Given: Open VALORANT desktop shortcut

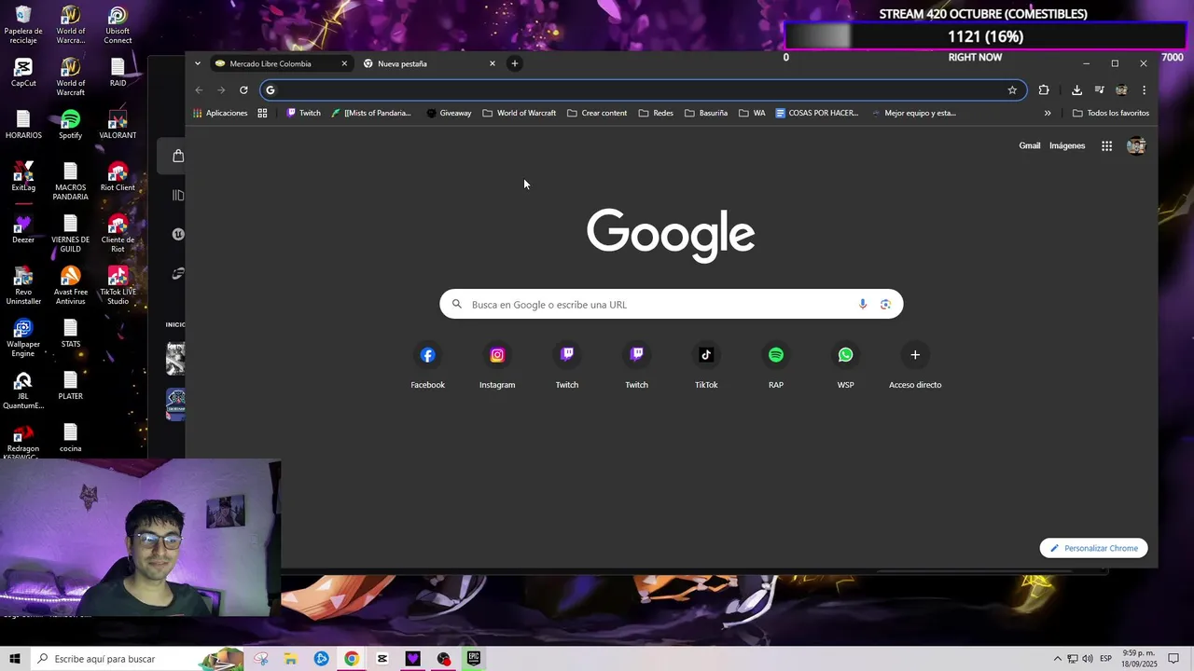Looking at the screenshot, I should pyautogui.click(x=118, y=125).
